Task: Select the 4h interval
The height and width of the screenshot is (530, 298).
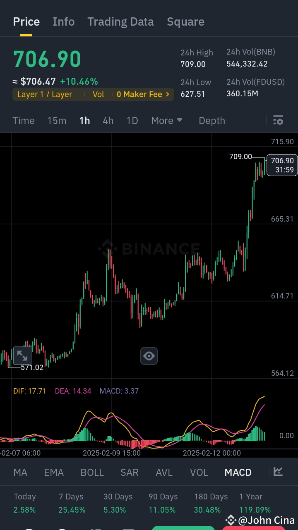Action: (x=108, y=120)
